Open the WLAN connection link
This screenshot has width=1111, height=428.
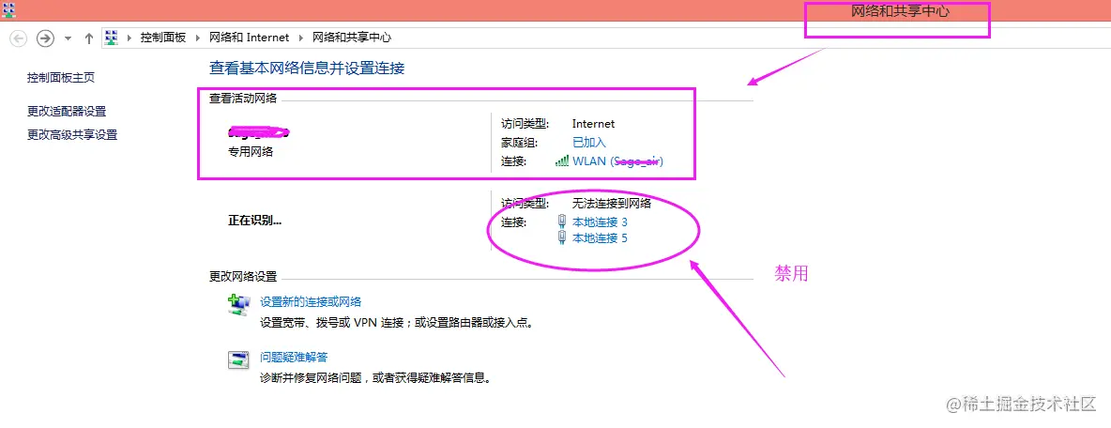click(x=617, y=161)
